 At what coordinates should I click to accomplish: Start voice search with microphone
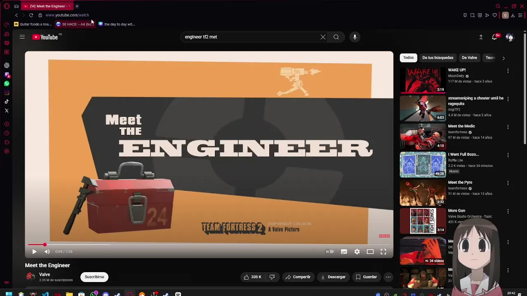(354, 37)
